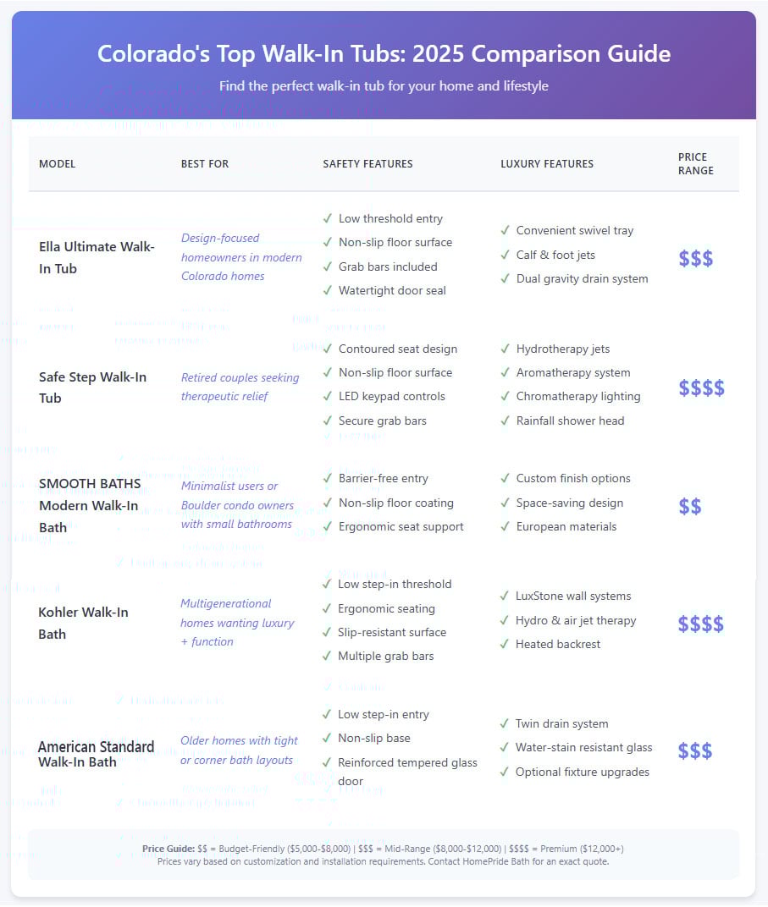Click the checkmark next to Convenient swivel tray
Image resolution: width=768 pixels, height=907 pixels.
[x=505, y=230]
